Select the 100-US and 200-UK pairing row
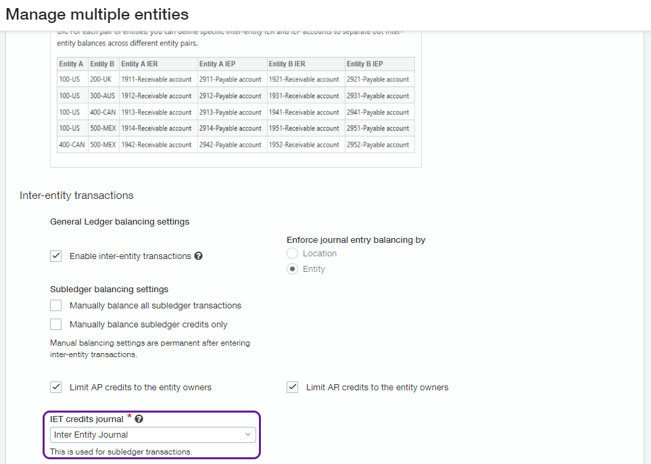The width and height of the screenshot is (651, 464). (203, 79)
